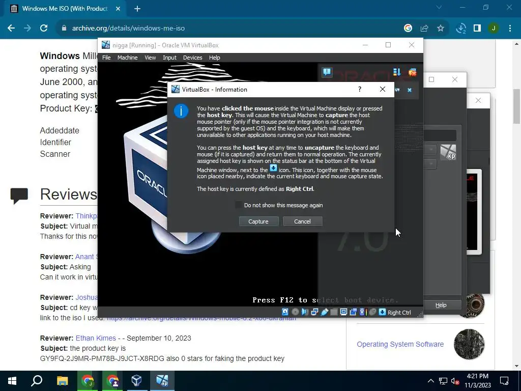The height and width of the screenshot is (391, 521).
Task: Click the Windows XP OS type icon in background window
Action: (x=448, y=152)
